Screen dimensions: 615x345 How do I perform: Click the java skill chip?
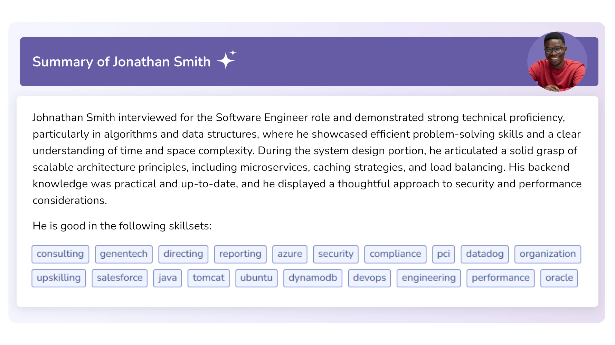click(167, 278)
